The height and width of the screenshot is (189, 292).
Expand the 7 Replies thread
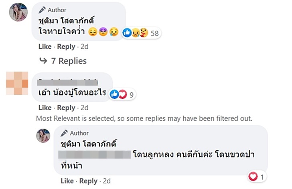[x=69, y=61]
